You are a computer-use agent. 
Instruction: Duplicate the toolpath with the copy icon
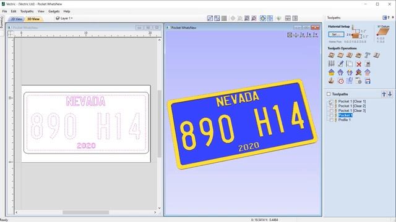coord(350,64)
